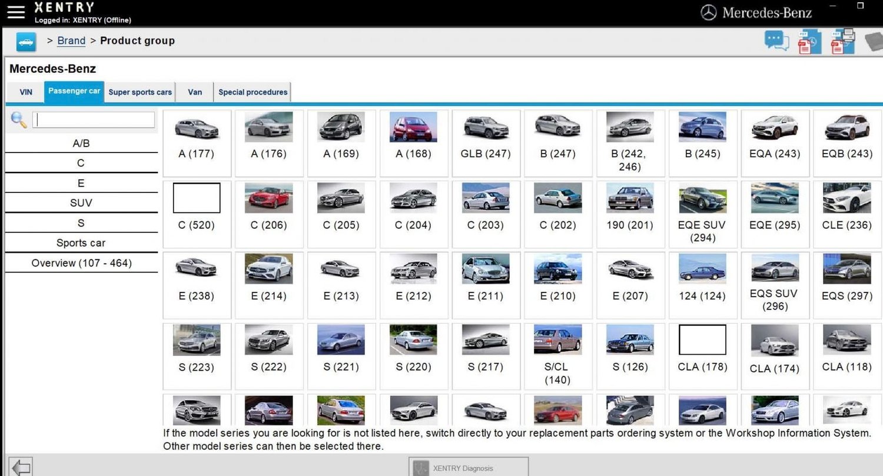This screenshot has width=883, height=476.
Task: Select the EQS SUV (296) model tile
Action: [775, 285]
